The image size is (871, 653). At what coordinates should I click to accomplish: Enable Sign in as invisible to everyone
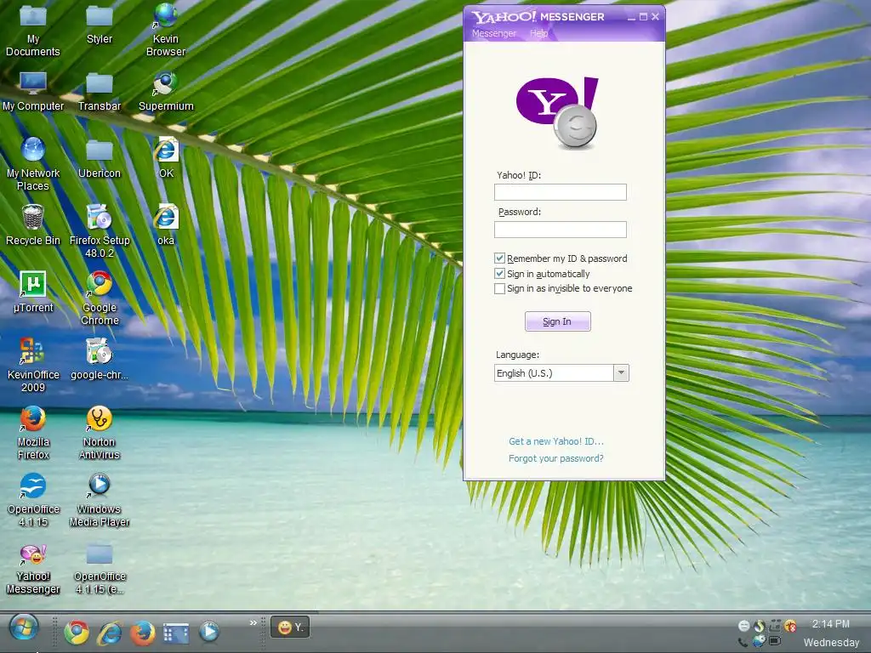coord(499,288)
